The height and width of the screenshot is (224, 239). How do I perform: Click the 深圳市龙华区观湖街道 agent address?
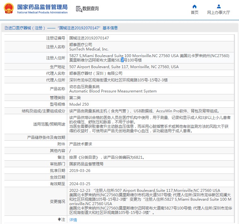(118, 80)
